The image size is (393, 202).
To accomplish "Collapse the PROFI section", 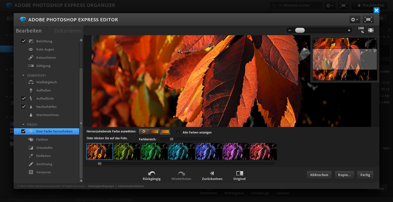I will point(23,124).
